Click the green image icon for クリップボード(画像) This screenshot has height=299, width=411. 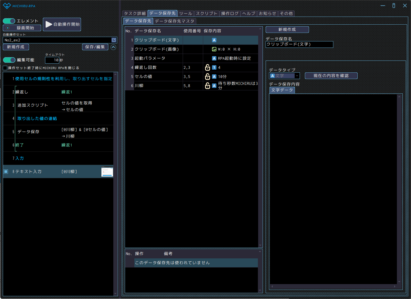click(x=214, y=49)
